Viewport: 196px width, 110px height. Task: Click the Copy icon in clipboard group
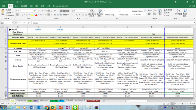coord(7,13)
